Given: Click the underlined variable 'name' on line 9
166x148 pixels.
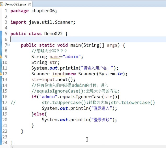Looking at the screenshot, I should pyautogui.click(x=55, y=57).
